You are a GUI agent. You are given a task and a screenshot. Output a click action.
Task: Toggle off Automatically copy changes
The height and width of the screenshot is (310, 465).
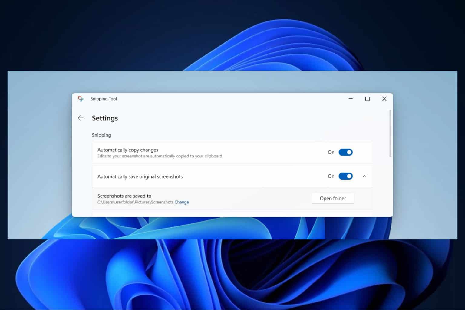click(345, 152)
